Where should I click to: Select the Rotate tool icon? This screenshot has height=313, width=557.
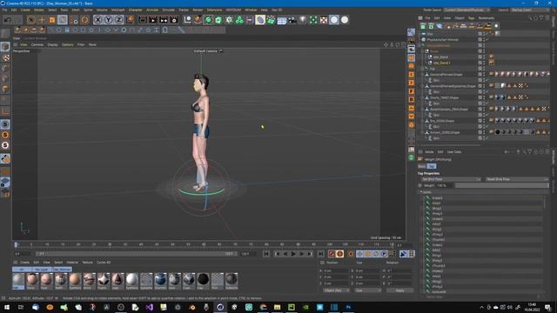click(63, 20)
